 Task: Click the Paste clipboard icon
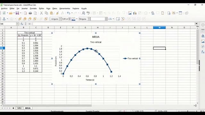click(x=52, y=13)
